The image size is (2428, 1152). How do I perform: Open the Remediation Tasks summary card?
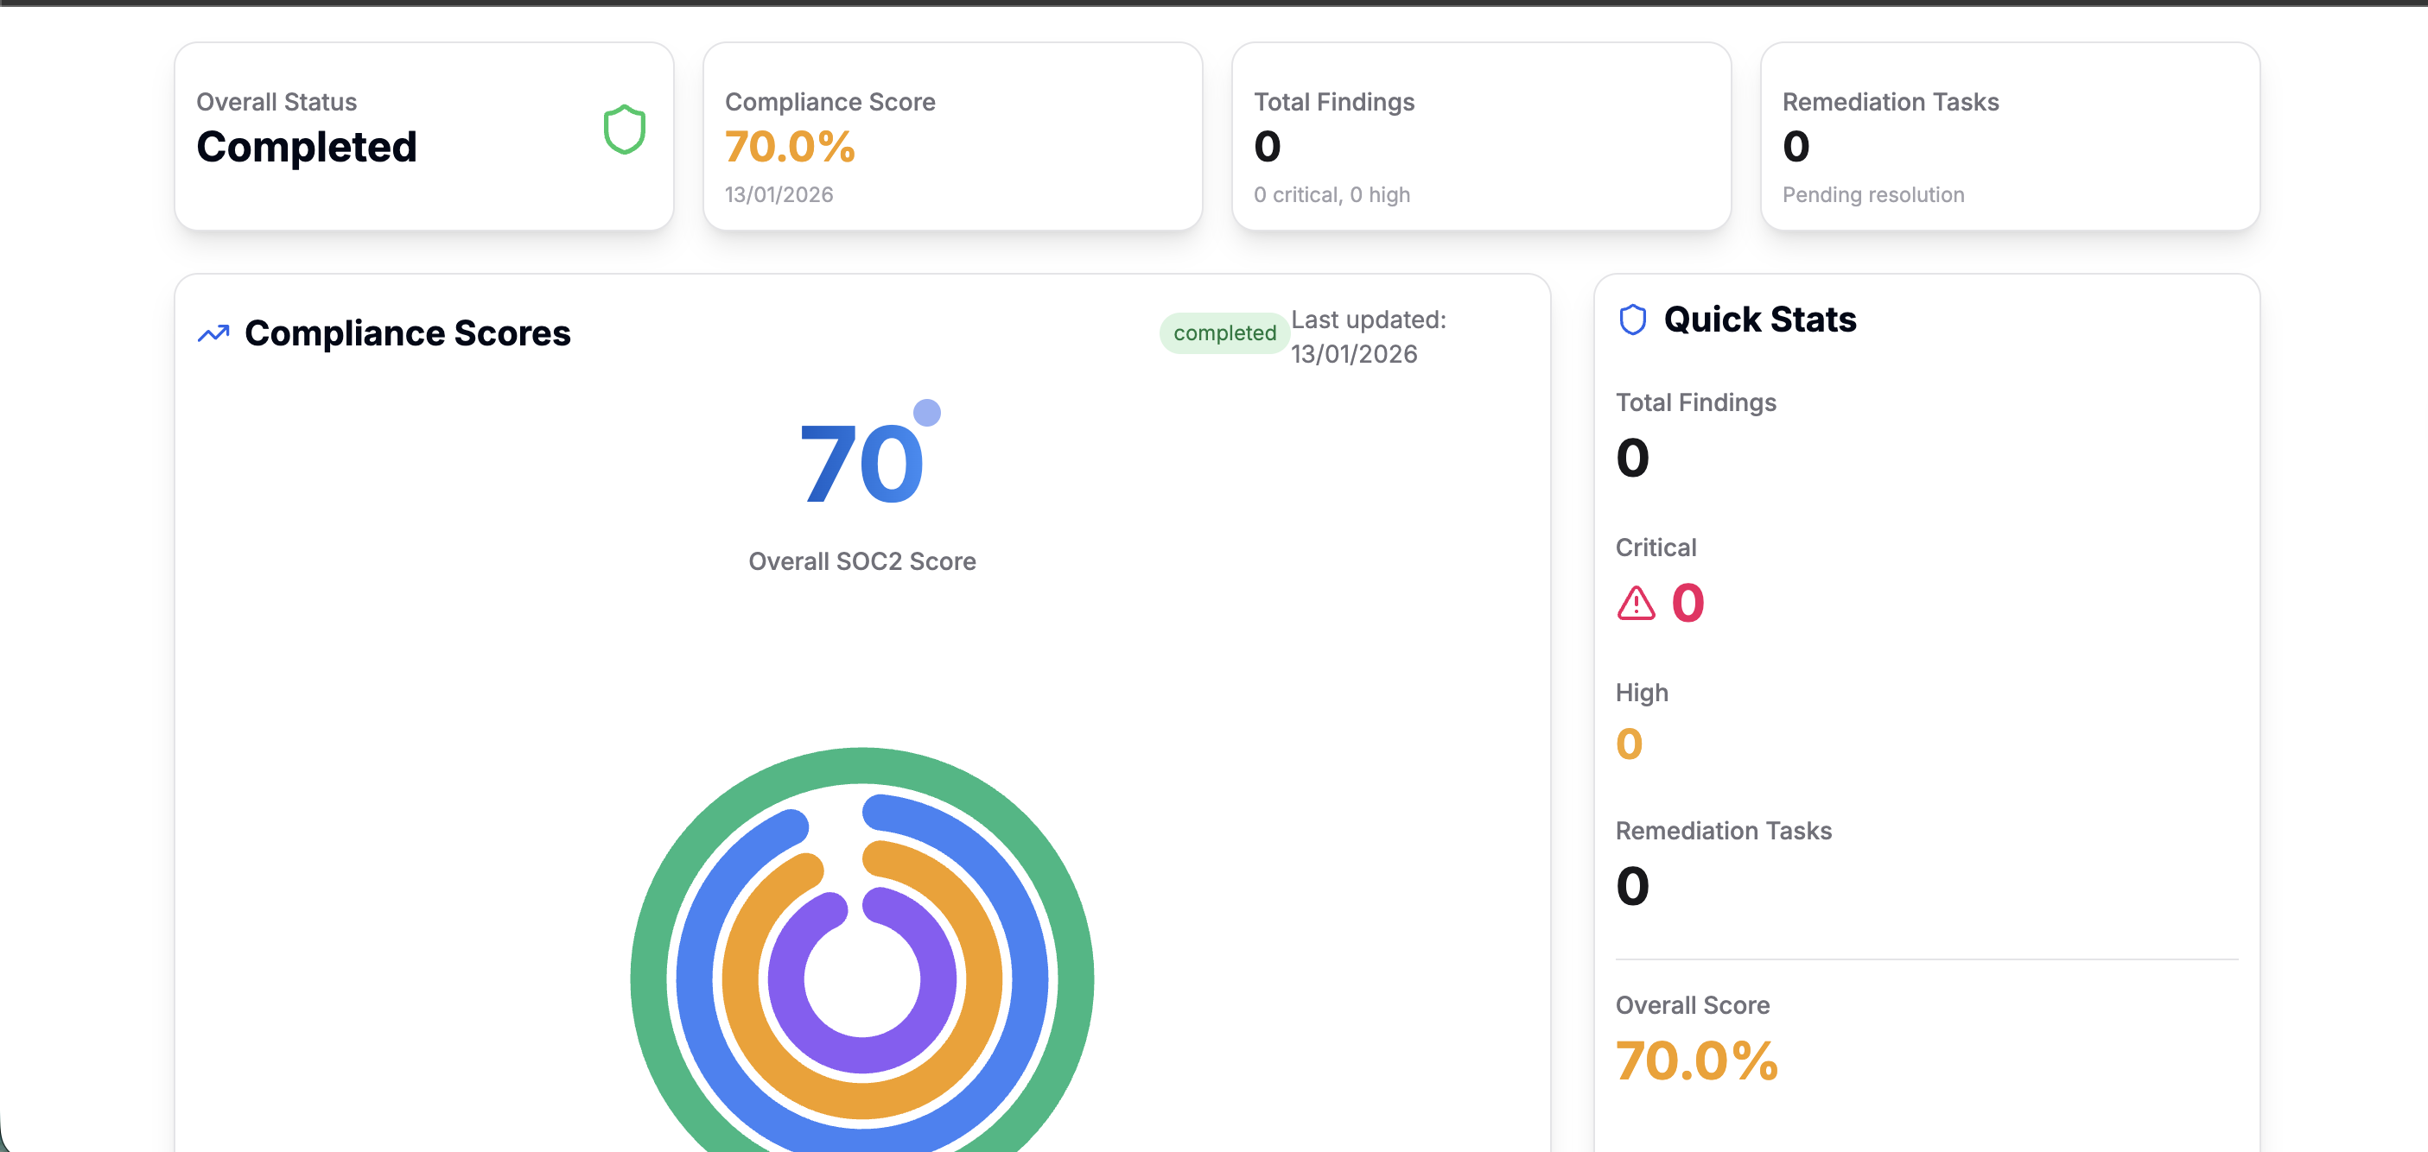point(2009,136)
